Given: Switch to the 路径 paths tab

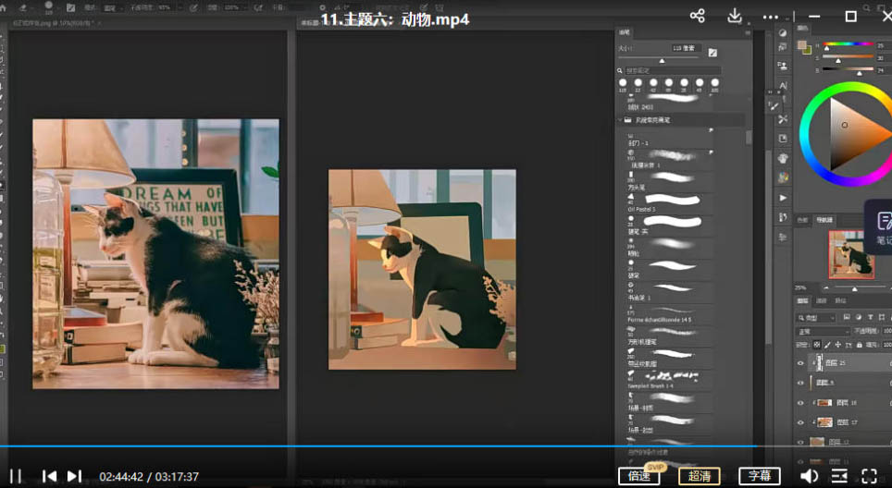Looking at the screenshot, I should [x=840, y=300].
